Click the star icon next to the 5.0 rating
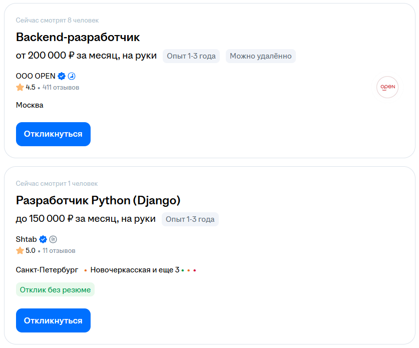Screen dimensions: 419x348 click(x=20, y=250)
